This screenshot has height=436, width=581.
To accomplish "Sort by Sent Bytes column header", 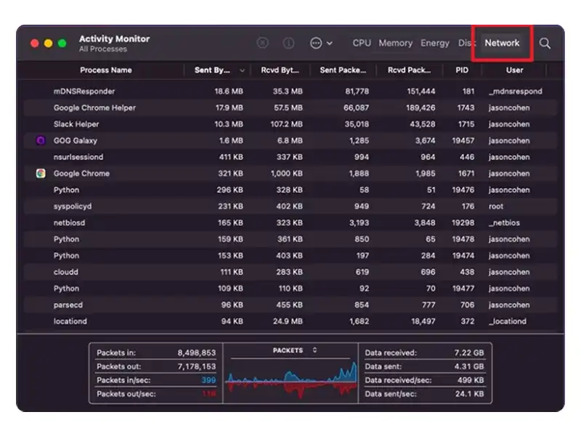I will point(212,70).
